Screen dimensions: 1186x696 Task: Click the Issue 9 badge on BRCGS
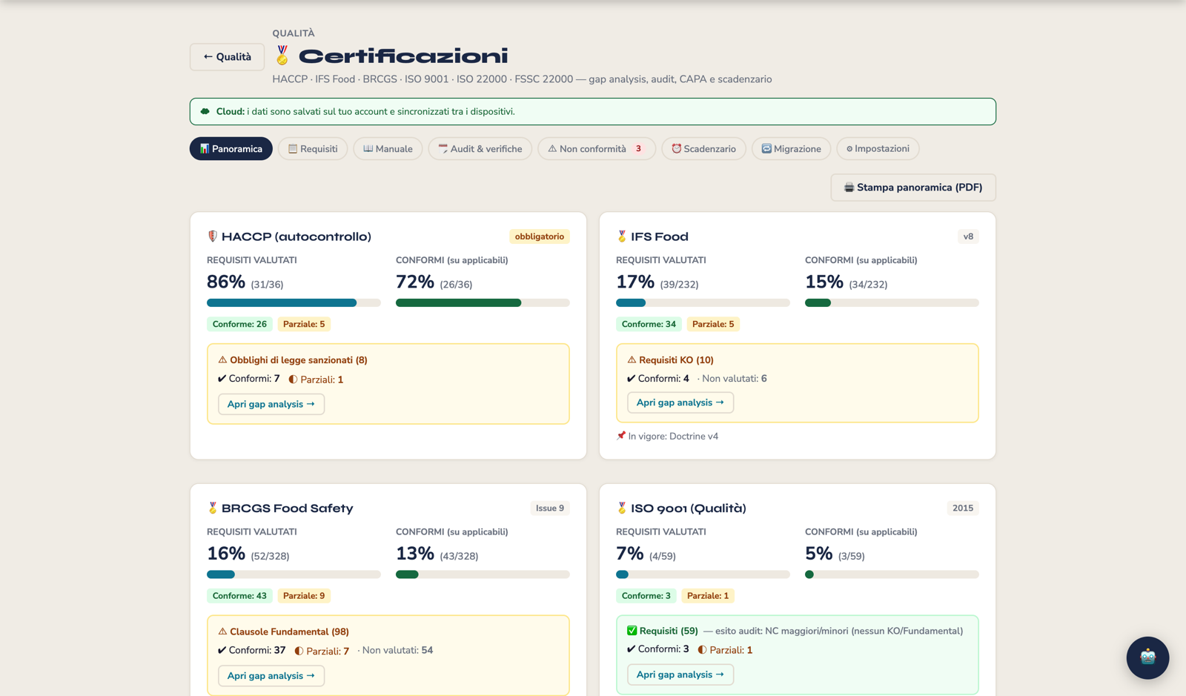550,508
